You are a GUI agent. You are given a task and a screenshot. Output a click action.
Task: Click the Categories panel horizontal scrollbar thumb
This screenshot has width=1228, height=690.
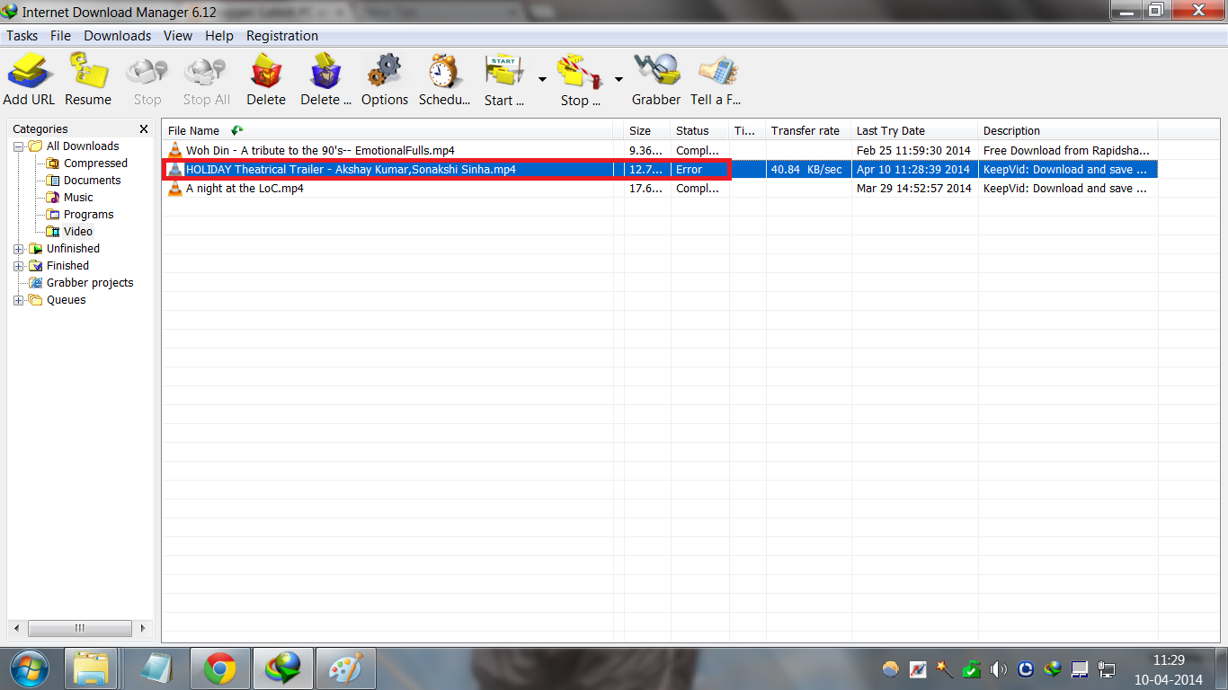[80, 628]
